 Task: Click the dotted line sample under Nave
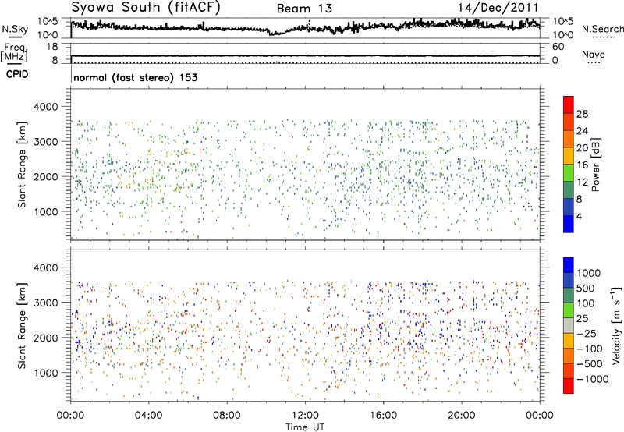594,62
